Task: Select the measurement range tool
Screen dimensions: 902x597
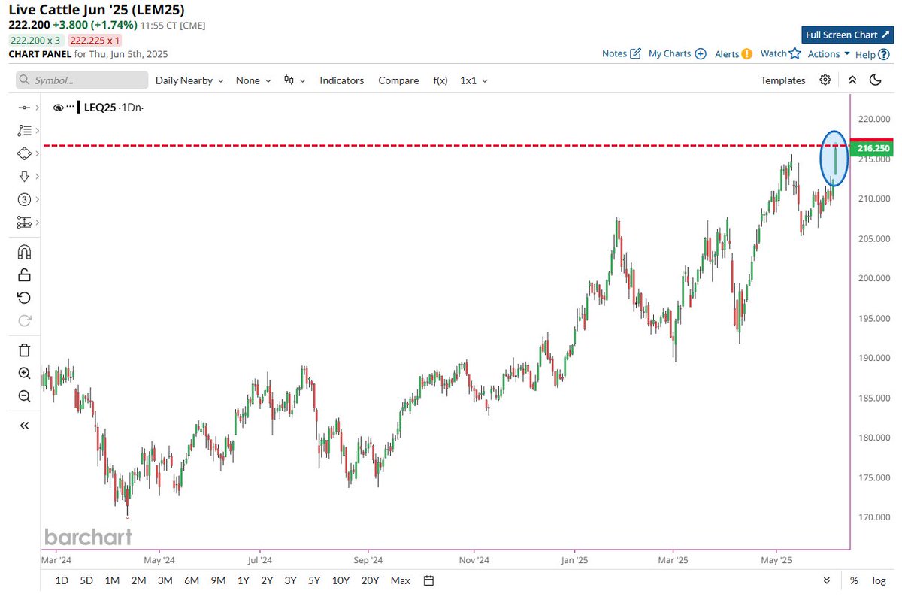Action: point(23,223)
